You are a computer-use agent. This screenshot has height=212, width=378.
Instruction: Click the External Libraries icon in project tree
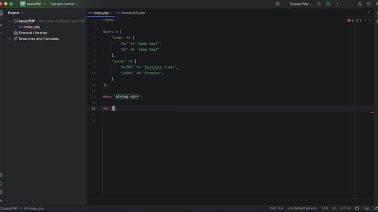(x=16, y=33)
